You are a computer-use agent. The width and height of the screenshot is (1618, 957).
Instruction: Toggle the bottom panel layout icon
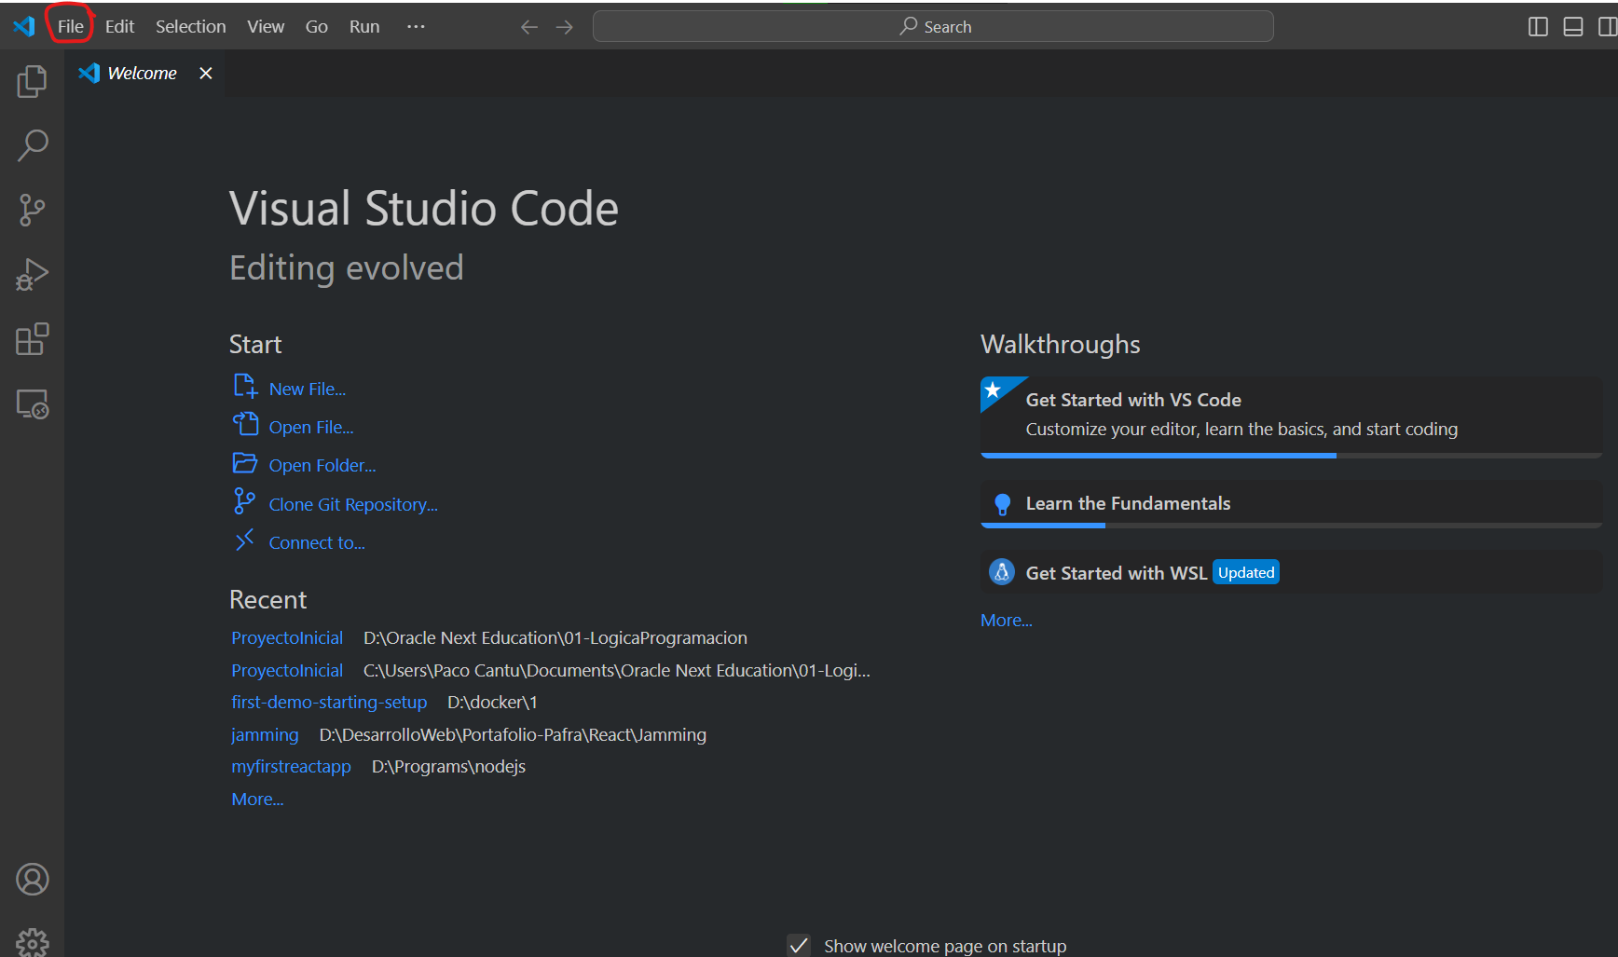(1573, 27)
